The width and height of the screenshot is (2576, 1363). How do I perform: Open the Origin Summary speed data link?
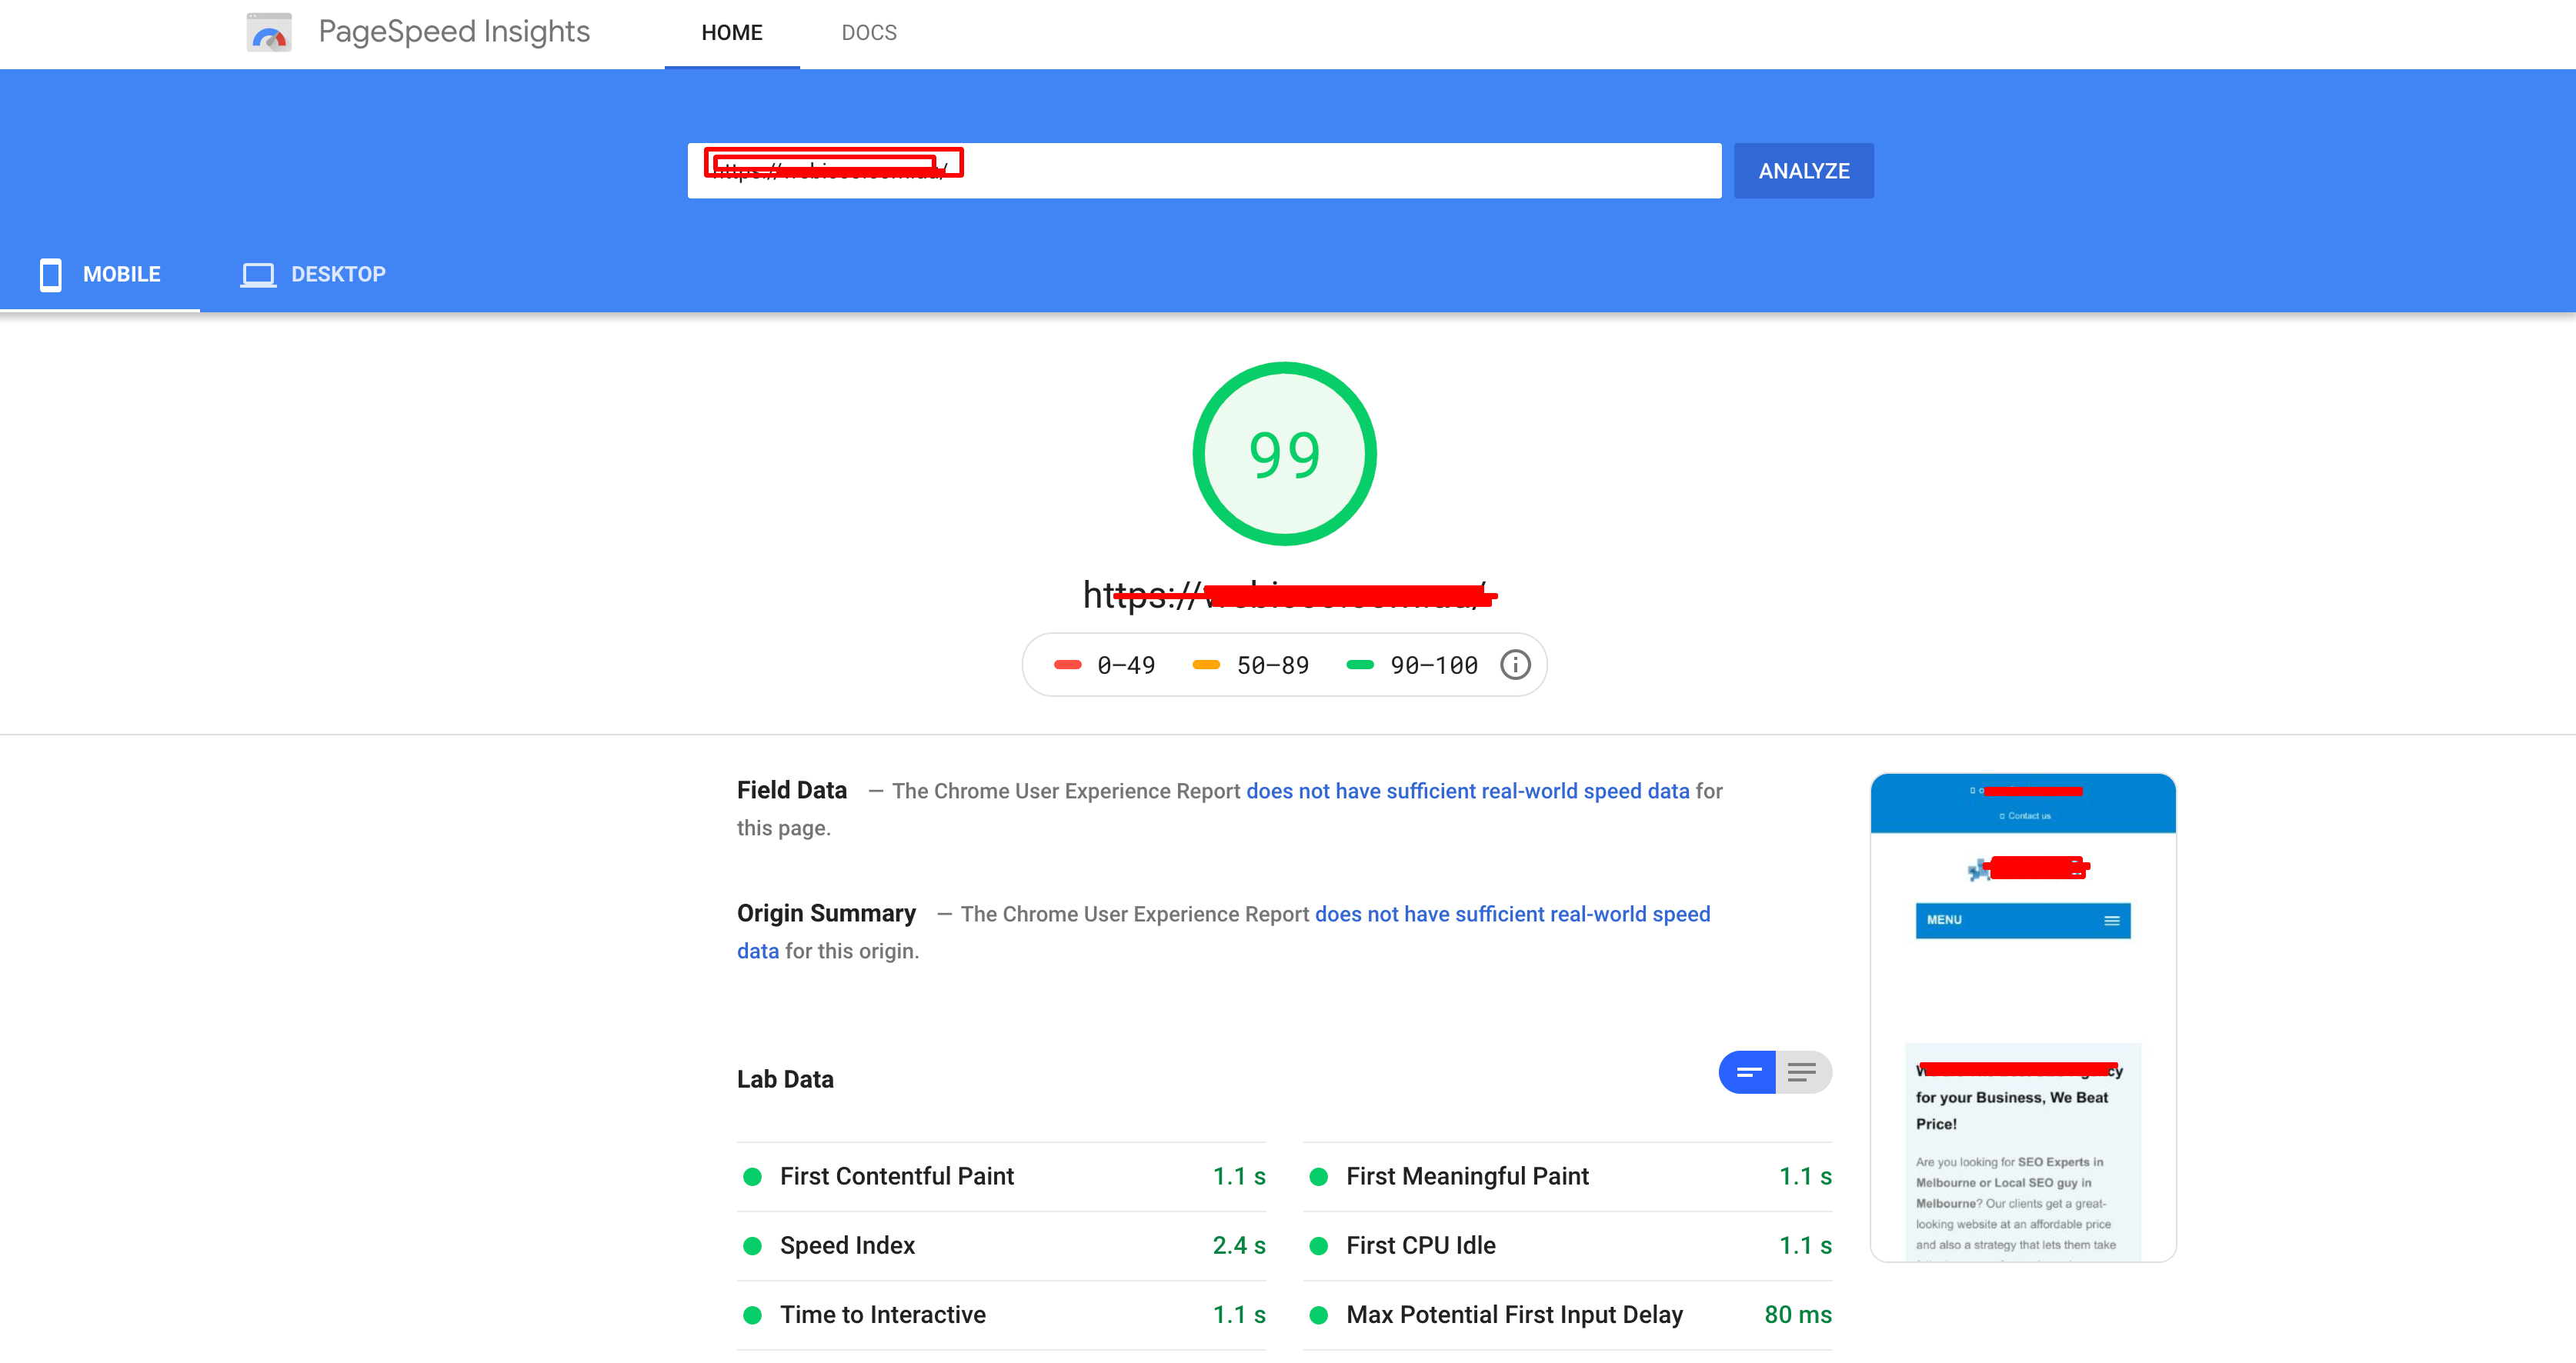click(1510, 913)
